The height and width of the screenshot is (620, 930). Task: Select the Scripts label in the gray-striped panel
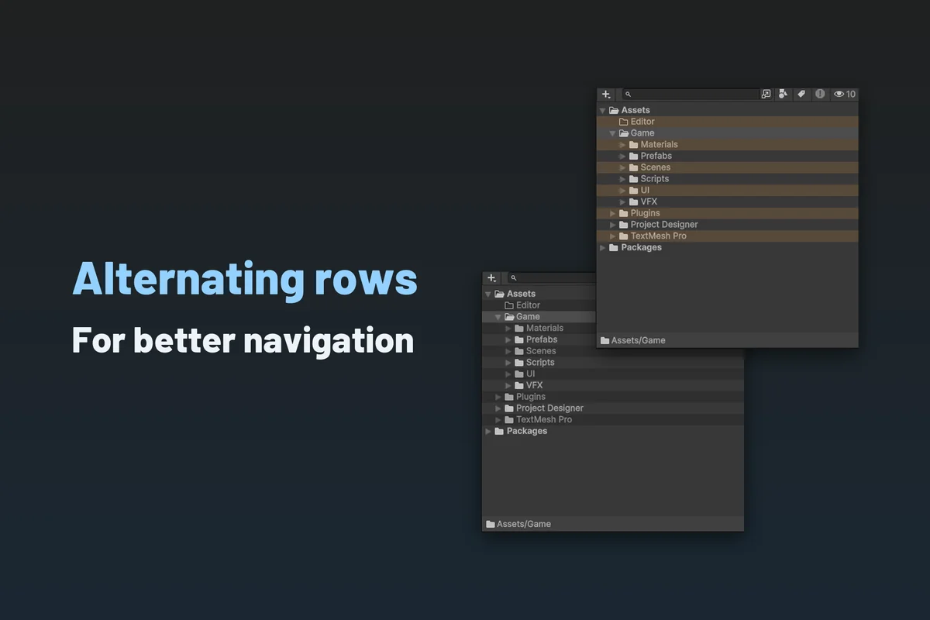540,363
